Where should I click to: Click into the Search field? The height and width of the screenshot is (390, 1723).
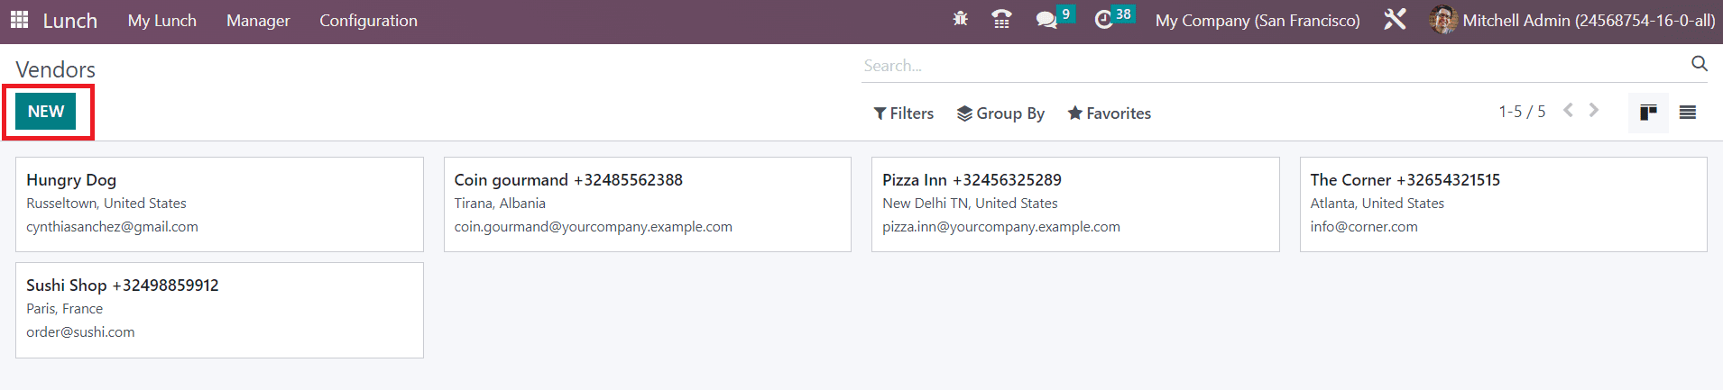pyautogui.click(x=1274, y=66)
